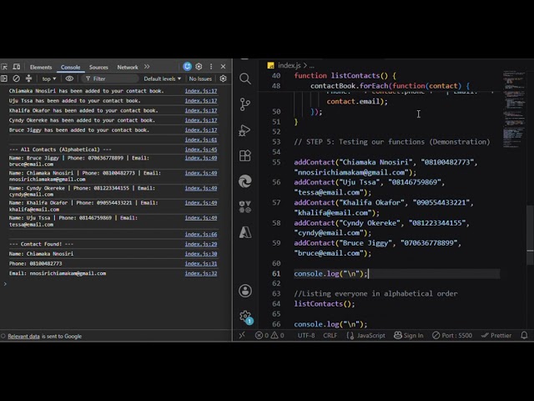Viewport: 534px width, 401px height.
Task: Click Phone: 08100482773 console line
Action: [35, 264]
